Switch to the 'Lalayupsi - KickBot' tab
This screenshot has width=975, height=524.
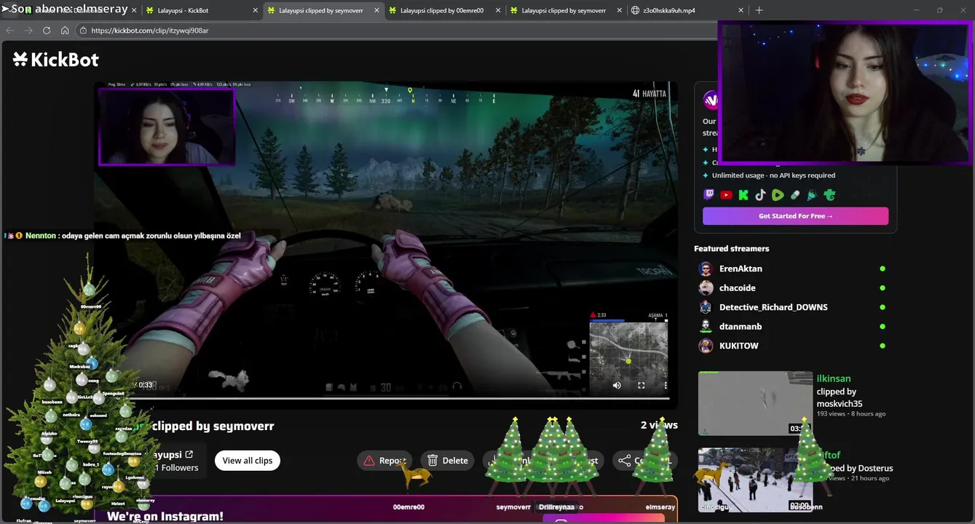pos(200,10)
